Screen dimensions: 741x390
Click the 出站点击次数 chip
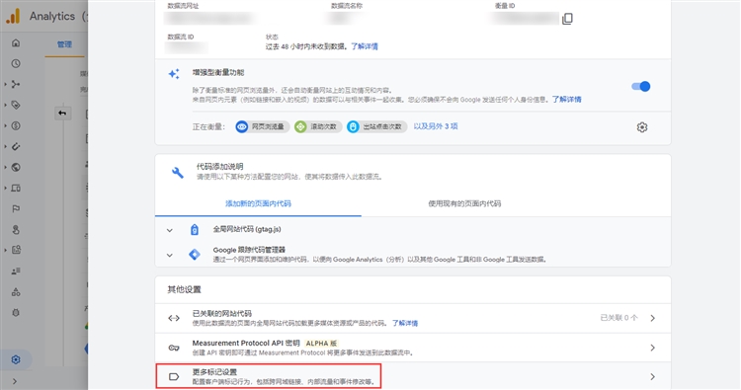coord(376,126)
